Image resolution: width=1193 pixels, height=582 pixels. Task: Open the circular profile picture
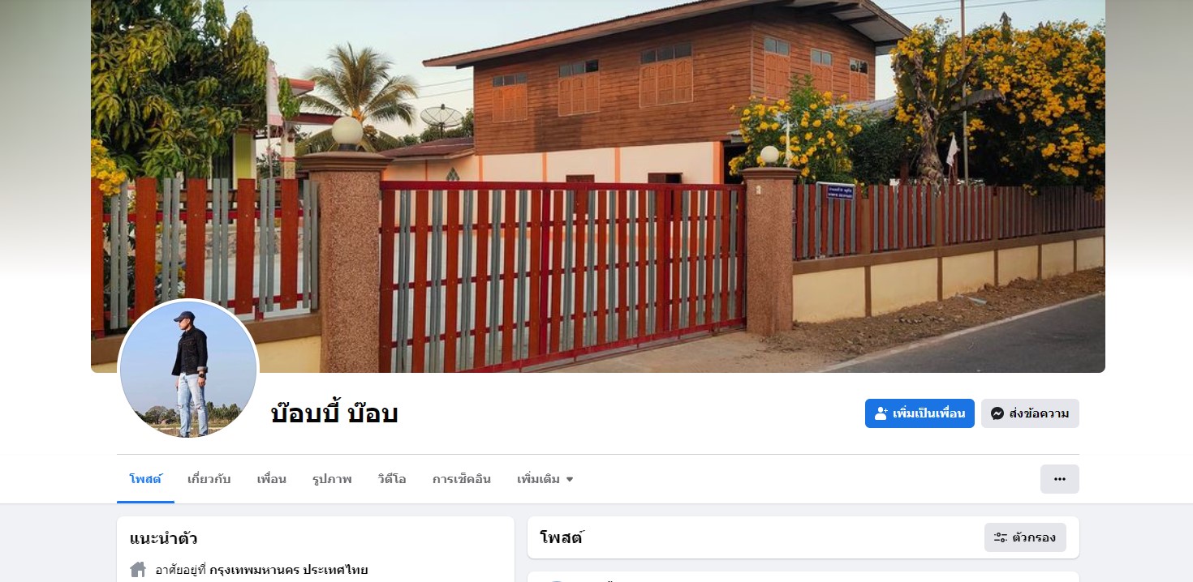pos(188,370)
